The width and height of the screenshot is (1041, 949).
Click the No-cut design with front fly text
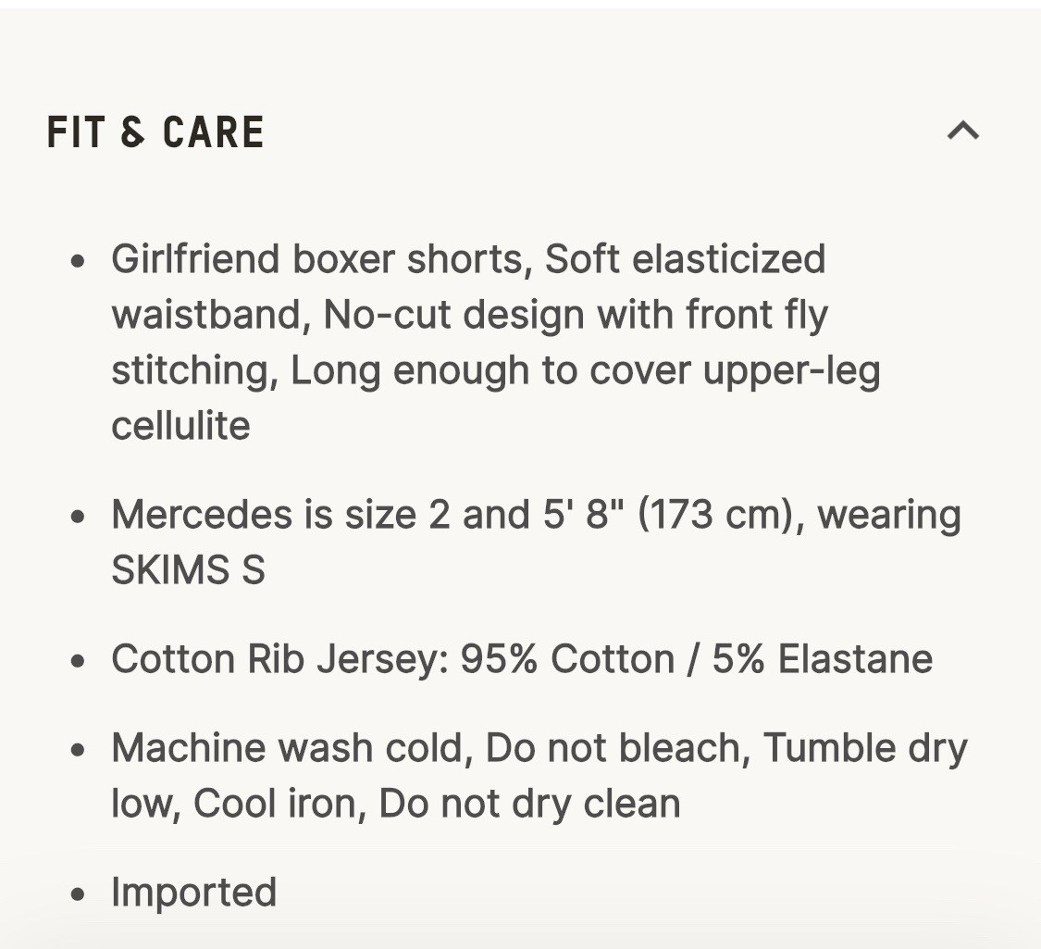576,315
